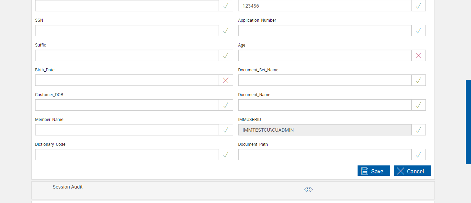Save the form with Save button
The image size is (471, 203).
tap(373, 171)
